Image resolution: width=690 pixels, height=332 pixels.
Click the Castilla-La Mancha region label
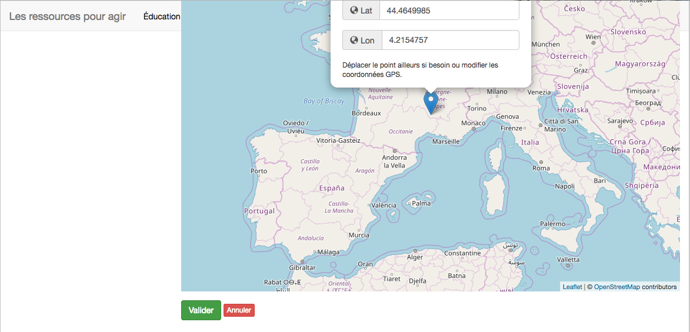(x=339, y=207)
